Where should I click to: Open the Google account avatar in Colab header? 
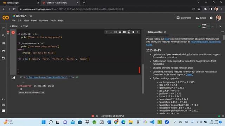click(x=218, y=18)
